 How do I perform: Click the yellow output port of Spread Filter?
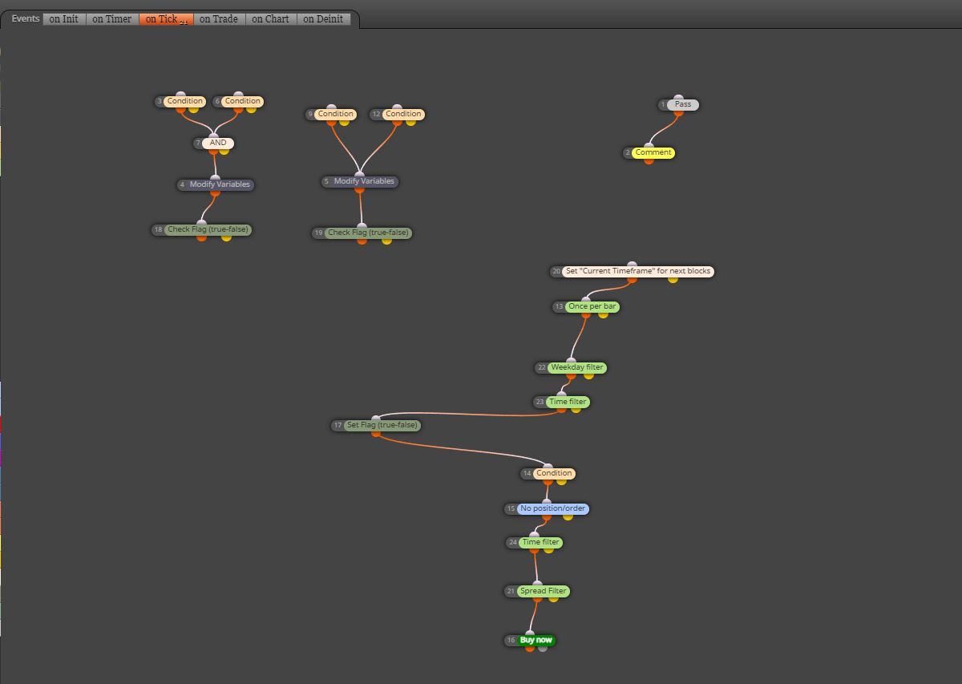[x=553, y=598]
